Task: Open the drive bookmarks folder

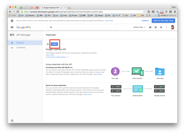Action: tap(64, 15)
